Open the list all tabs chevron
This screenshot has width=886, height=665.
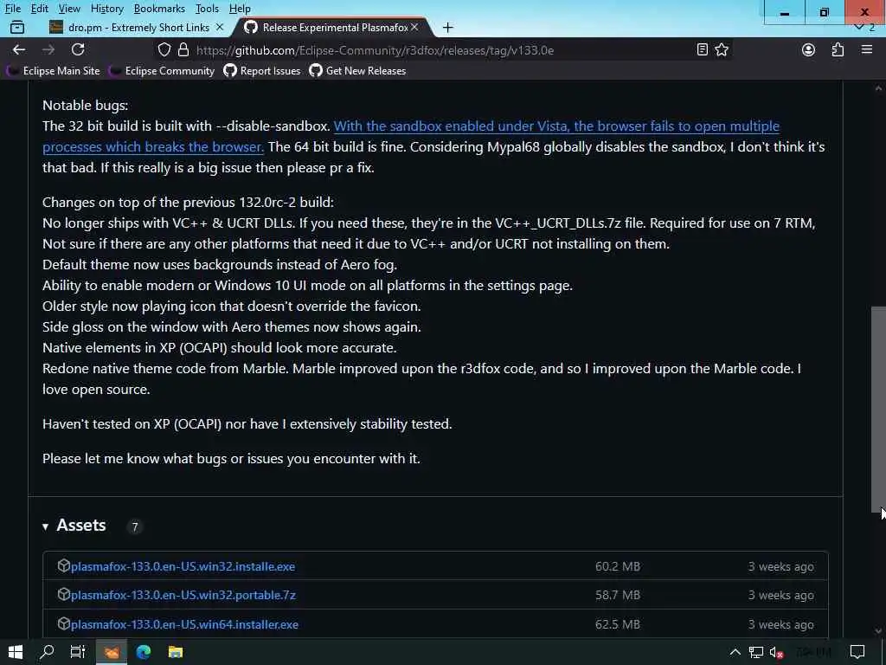click(859, 27)
